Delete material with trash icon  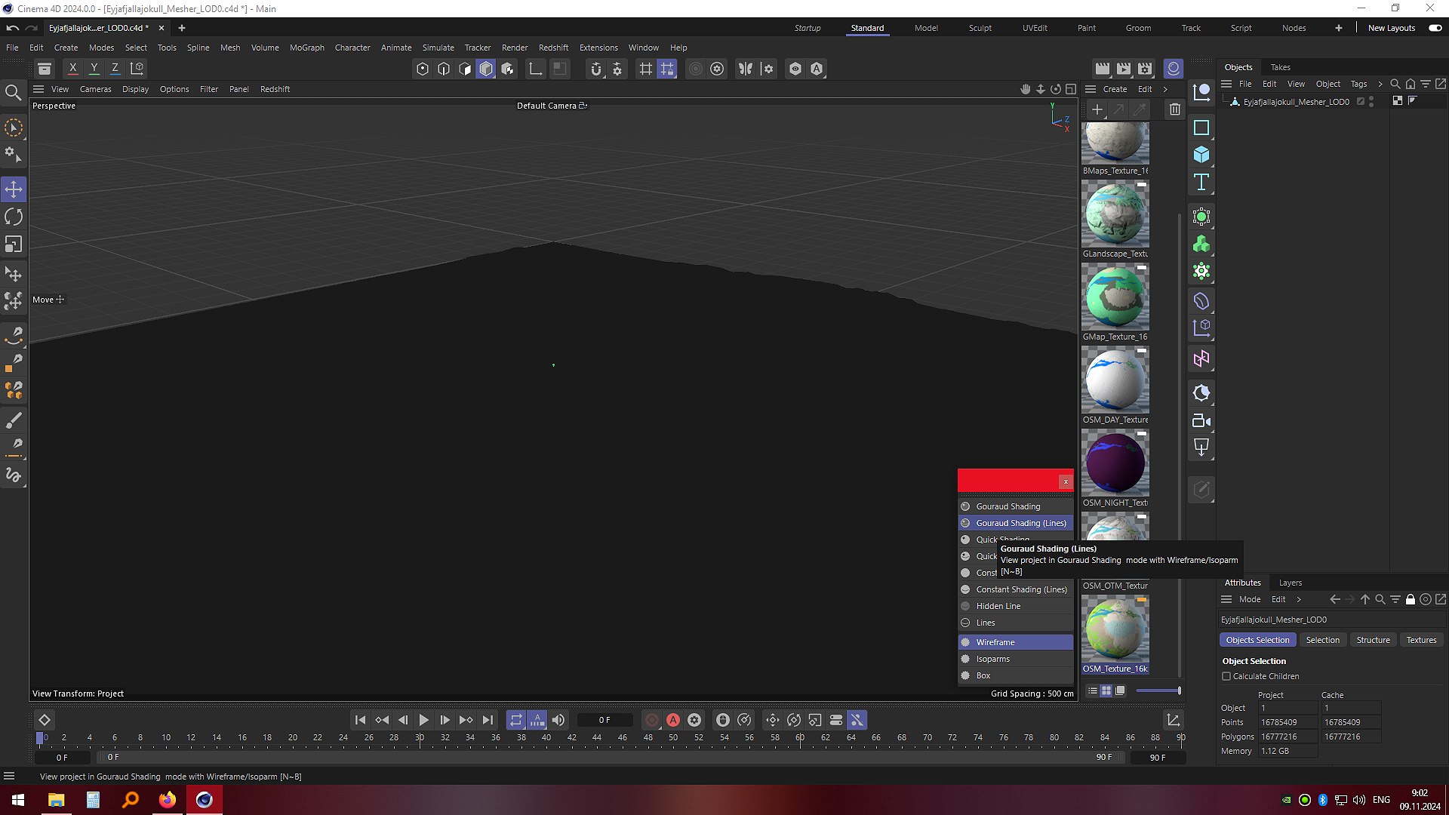pyautogui.click(x=1175, y=109)
